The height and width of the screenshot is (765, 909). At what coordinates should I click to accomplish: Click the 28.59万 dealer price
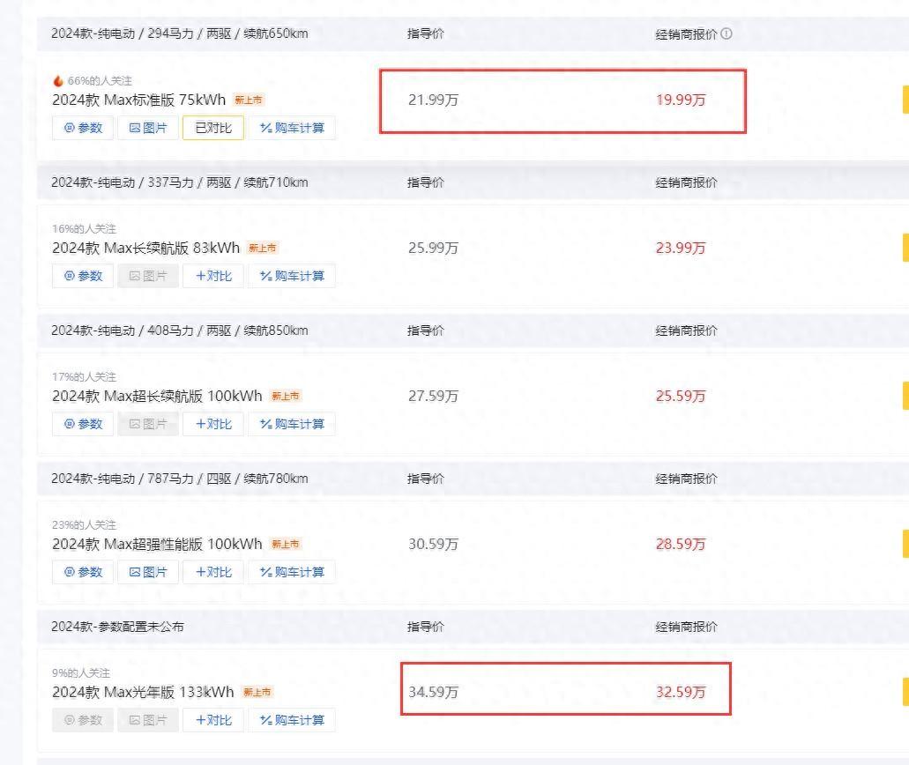click(x=681, y=544)
